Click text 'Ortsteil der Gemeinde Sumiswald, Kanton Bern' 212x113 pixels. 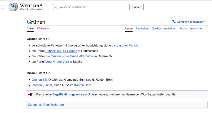click(x=81, y=80)
